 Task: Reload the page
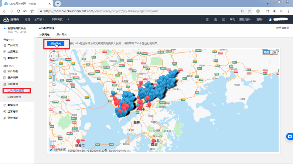pyautogui.click(x=18, y=11)
